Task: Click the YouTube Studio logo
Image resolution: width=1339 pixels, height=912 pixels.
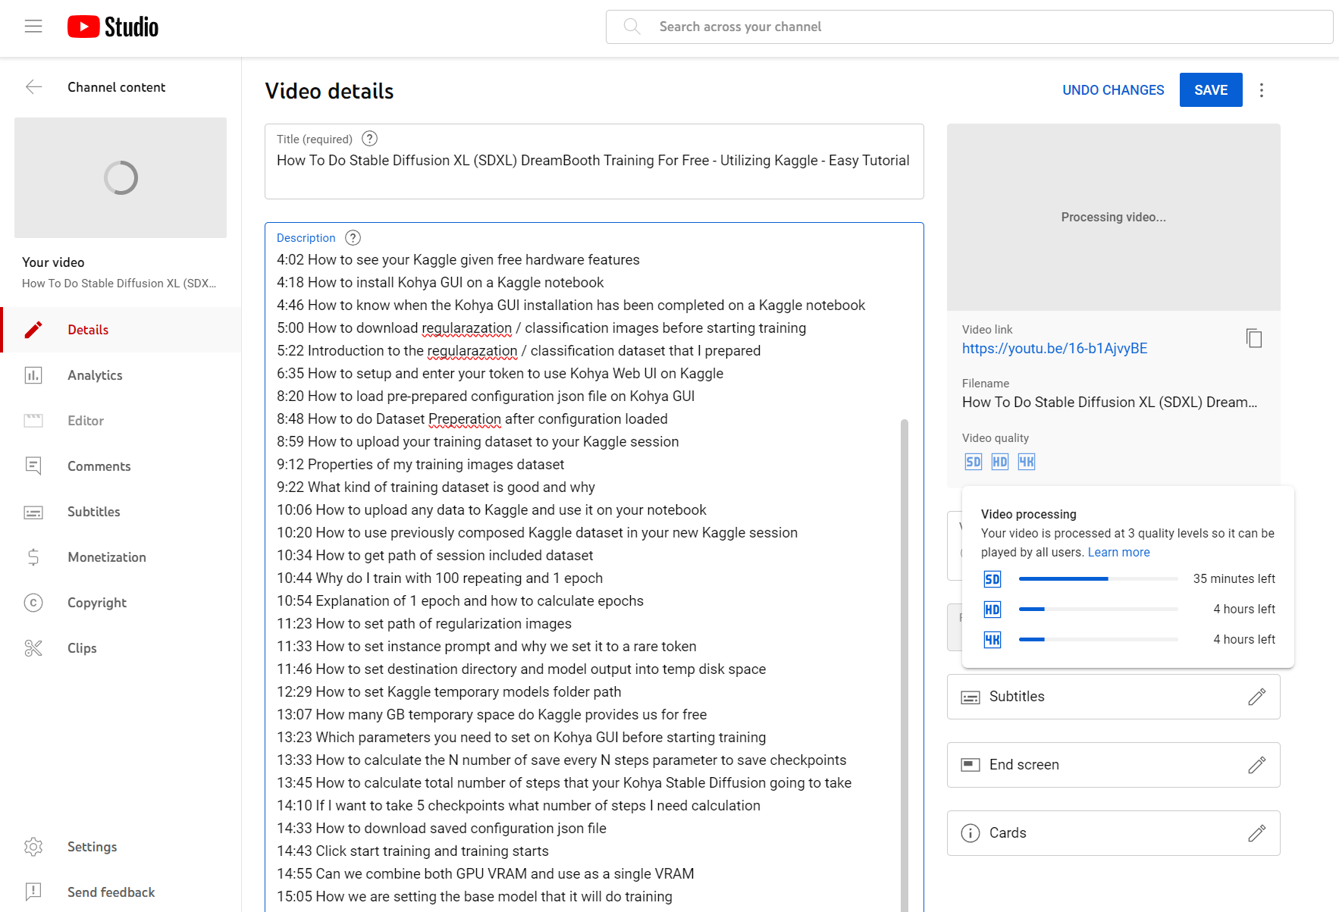Action: (x=113, y=27)
